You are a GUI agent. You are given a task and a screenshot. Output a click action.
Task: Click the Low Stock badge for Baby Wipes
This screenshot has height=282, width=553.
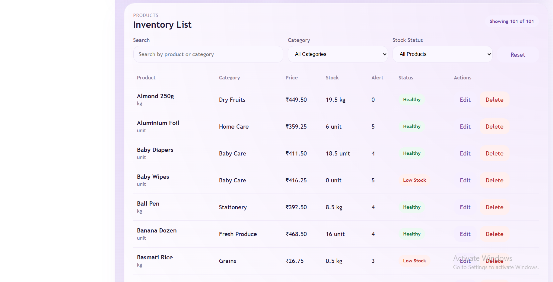415,180
